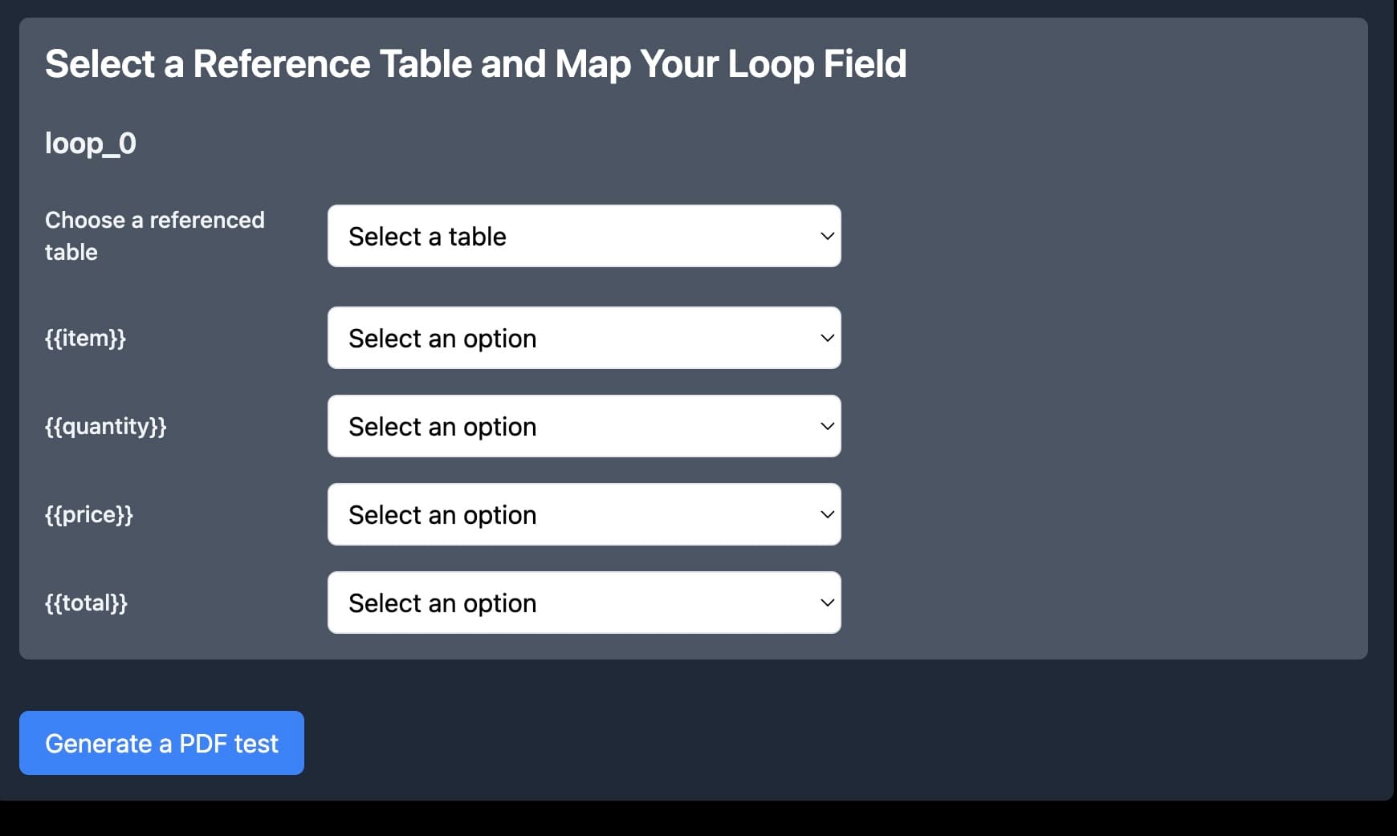Click the chevron arrow in the {{price}} dropdown
Image resolution: width=1397 pixels, height=836 pixels.
827,514
